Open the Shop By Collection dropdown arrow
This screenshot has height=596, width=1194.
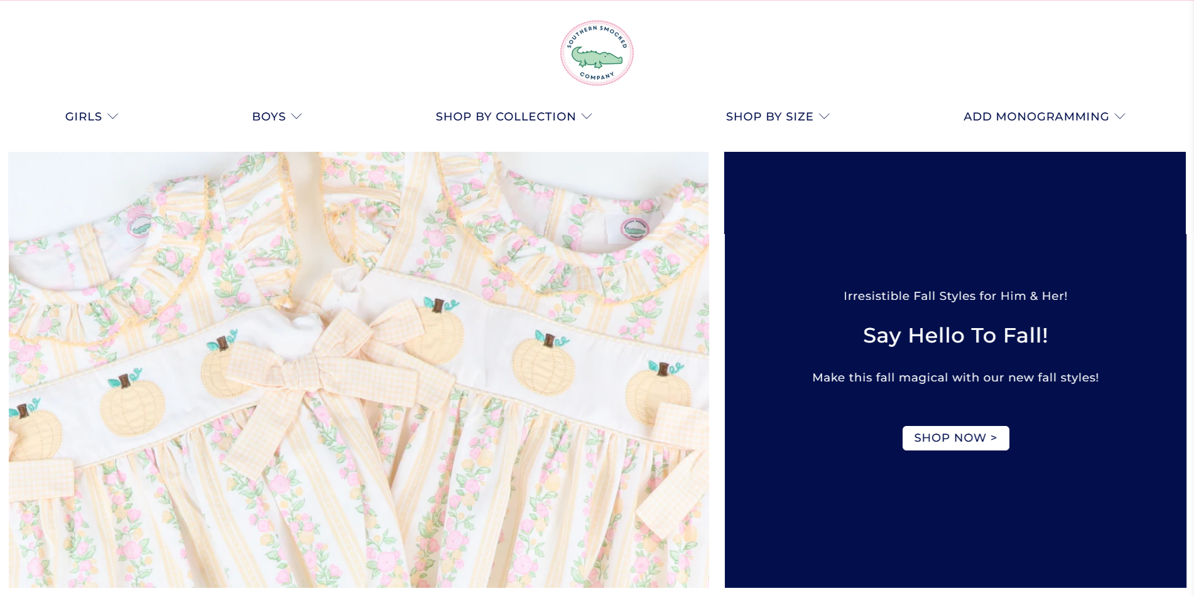coord(587,117)
